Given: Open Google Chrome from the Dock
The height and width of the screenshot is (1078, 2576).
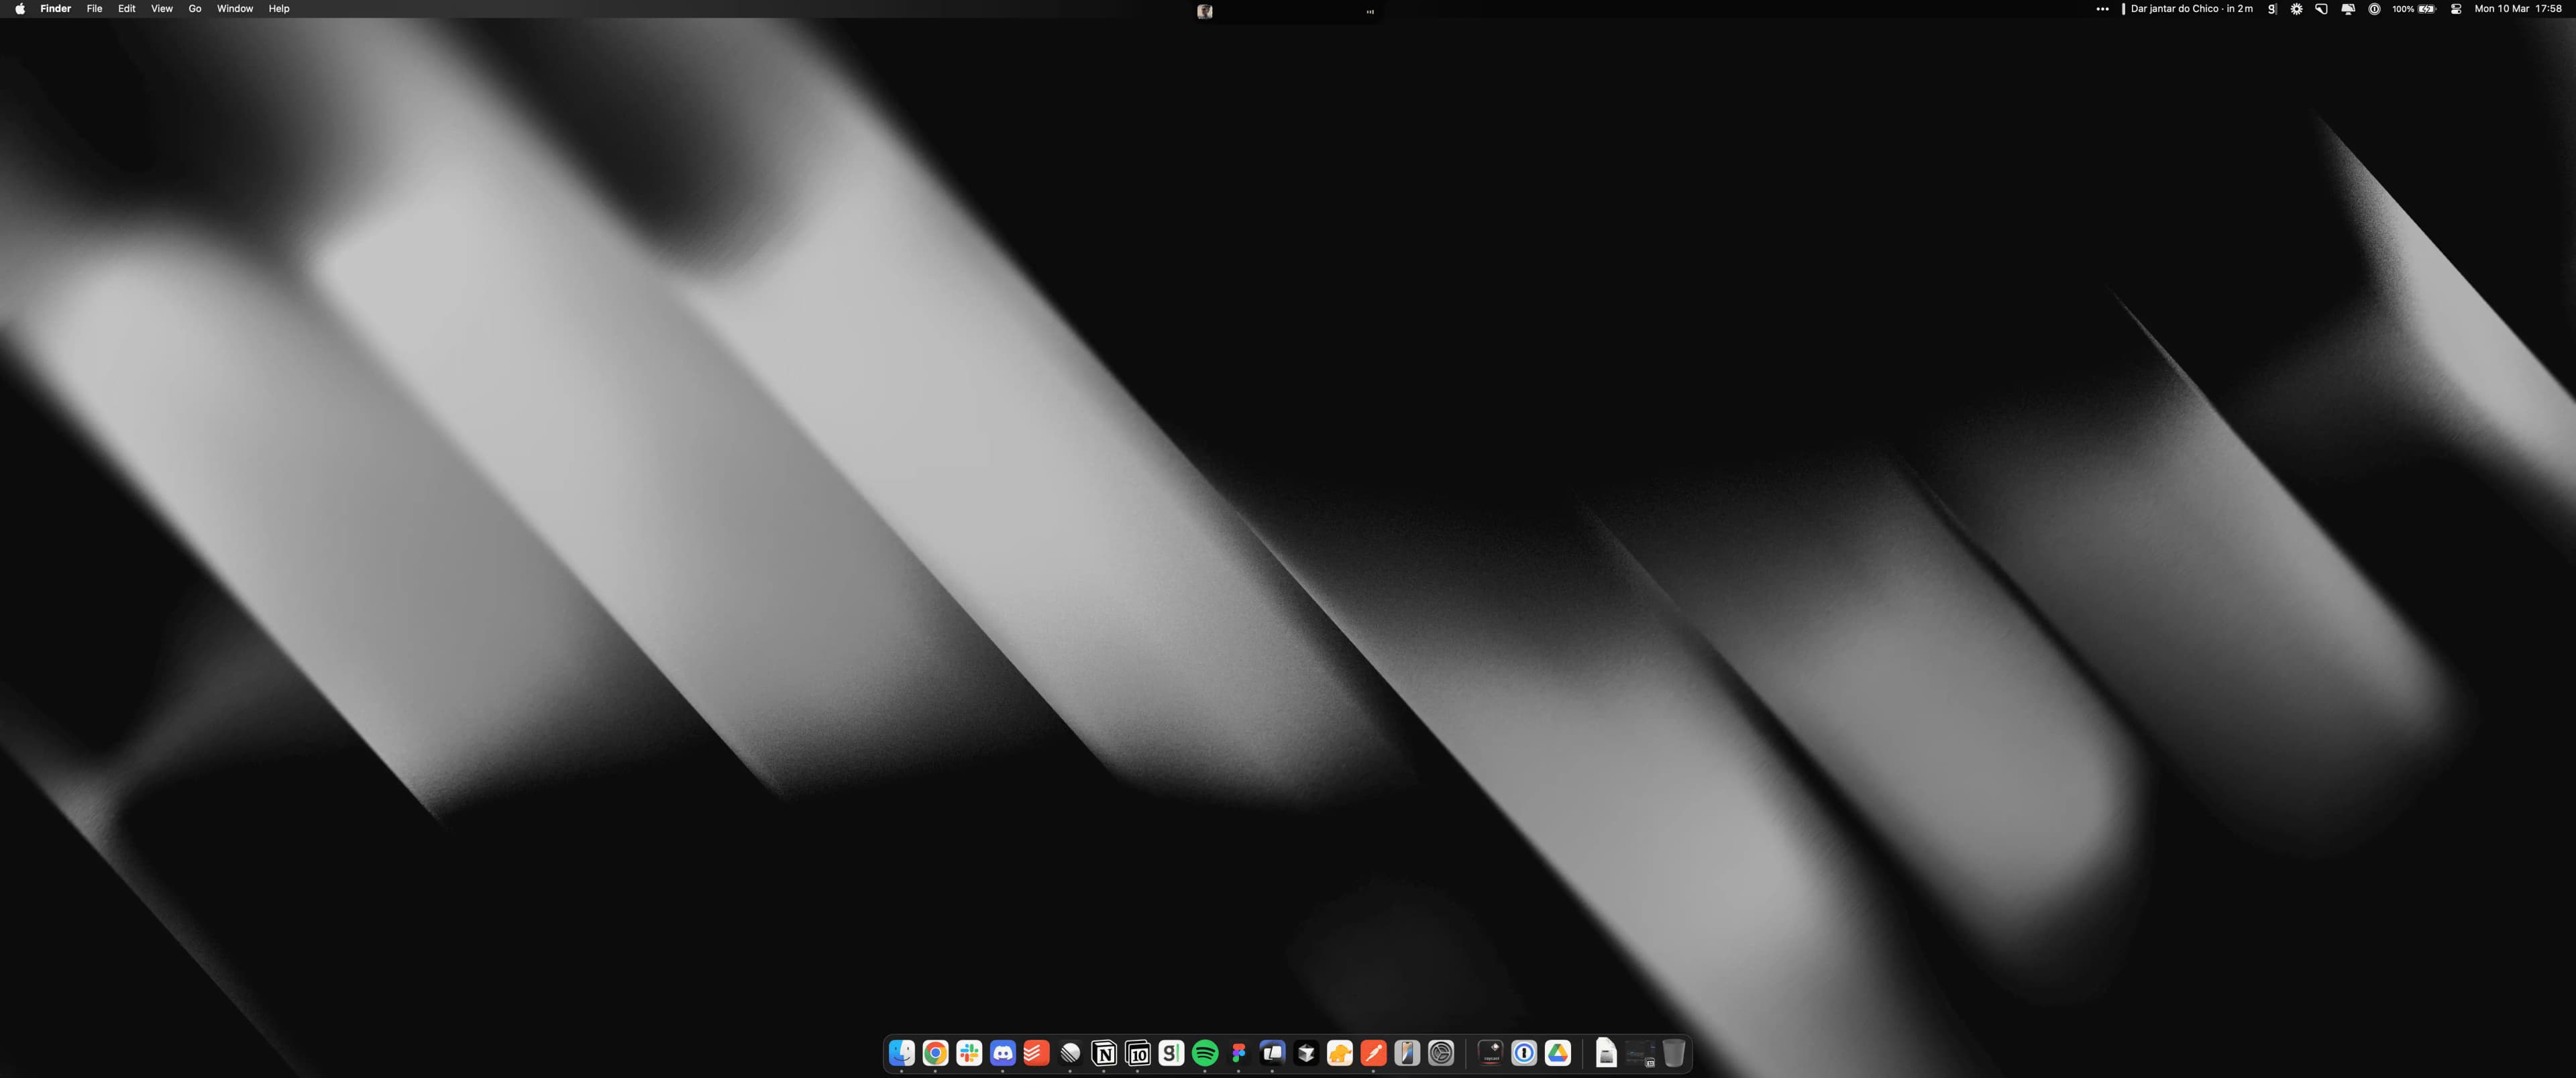Looking at the screenshot, I should [x=935, y=1052].
